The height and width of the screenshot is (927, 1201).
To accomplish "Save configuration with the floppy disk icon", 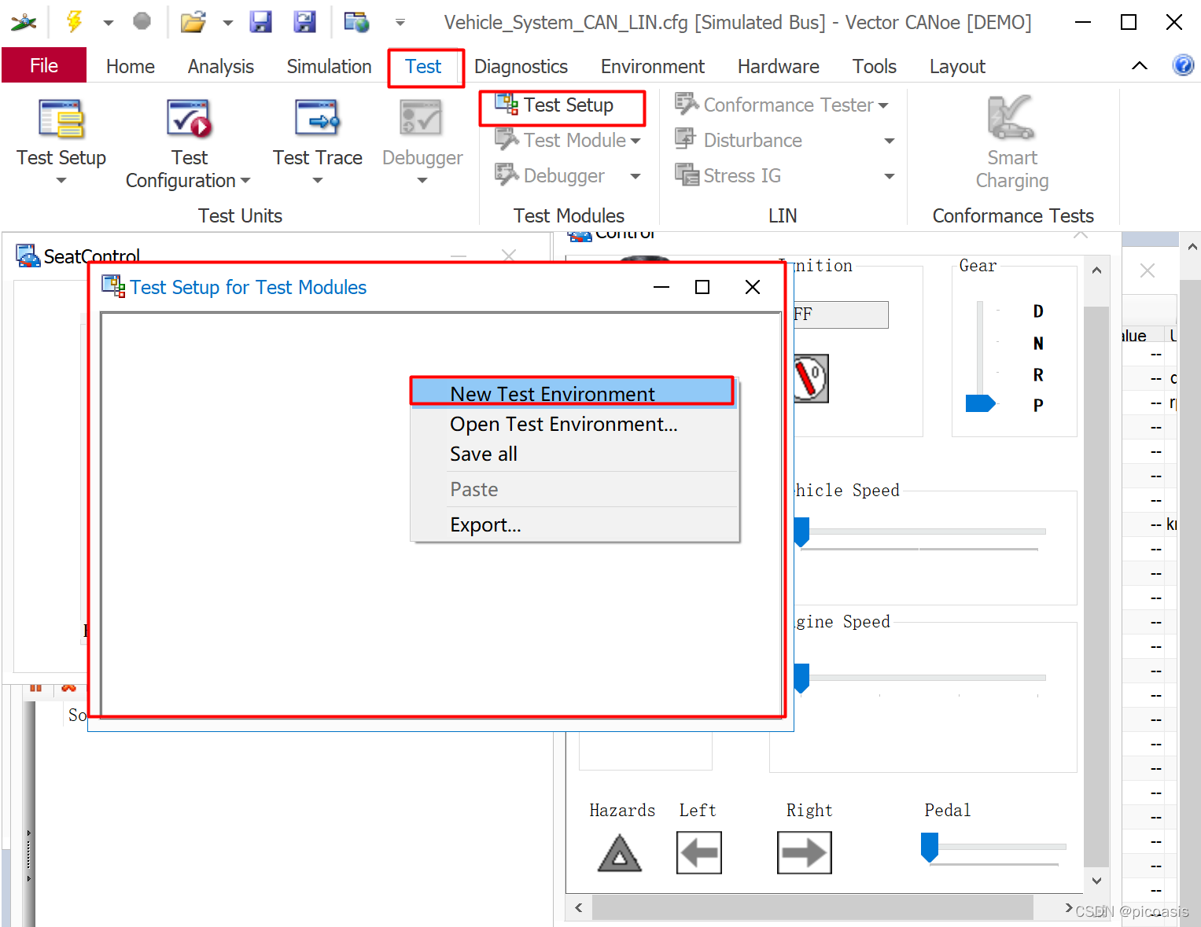I will coord(260,21).
